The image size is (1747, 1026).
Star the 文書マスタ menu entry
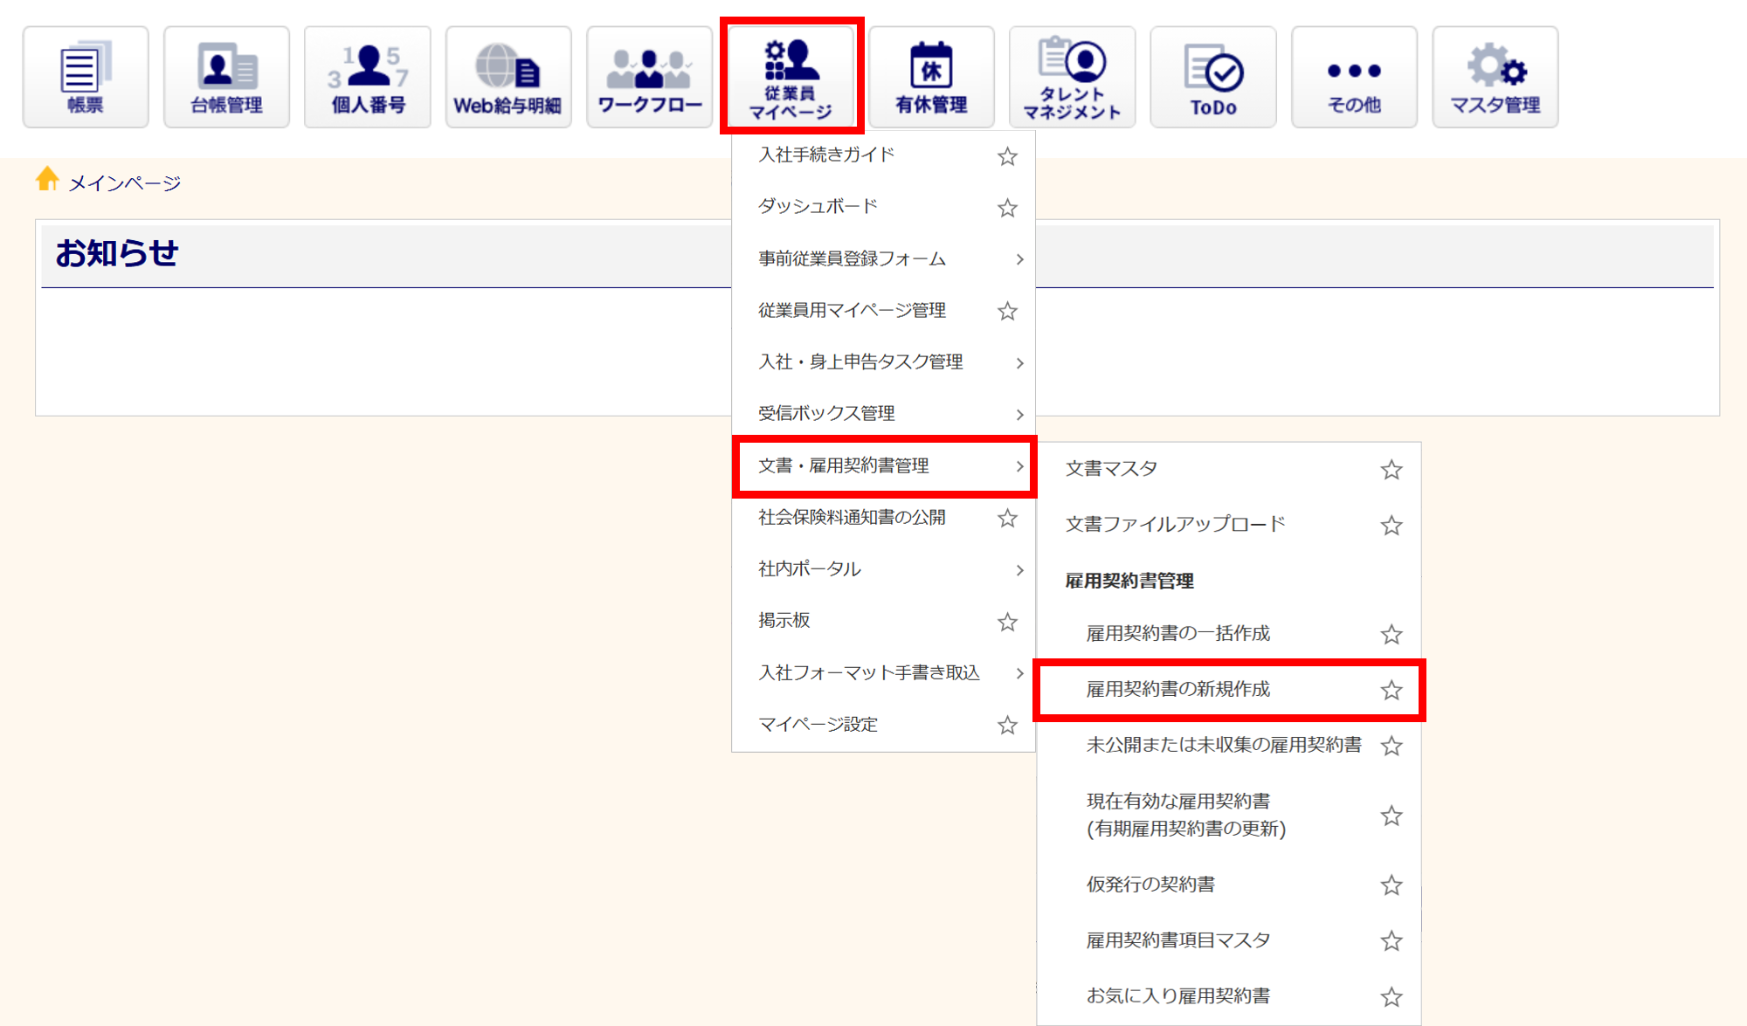[x=1391, y=470]
